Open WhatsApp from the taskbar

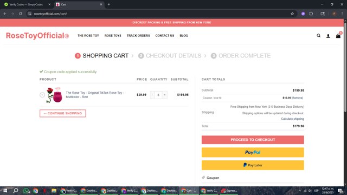(26, 191)
